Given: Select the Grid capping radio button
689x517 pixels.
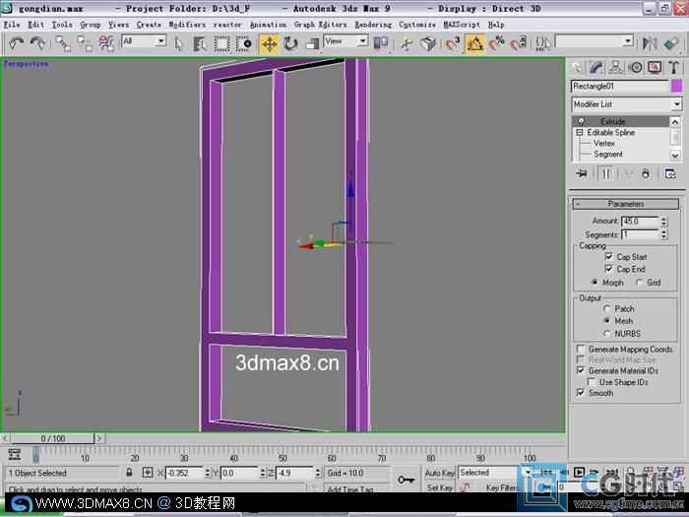Looking at the screenshot, I should coord(640,283).
